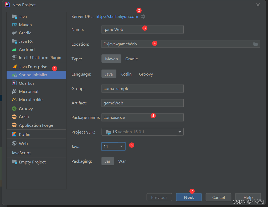Focus the Artifact input field

(x=143, y=103)
